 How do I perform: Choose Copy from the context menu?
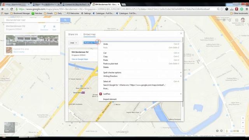tap(140, 56)
